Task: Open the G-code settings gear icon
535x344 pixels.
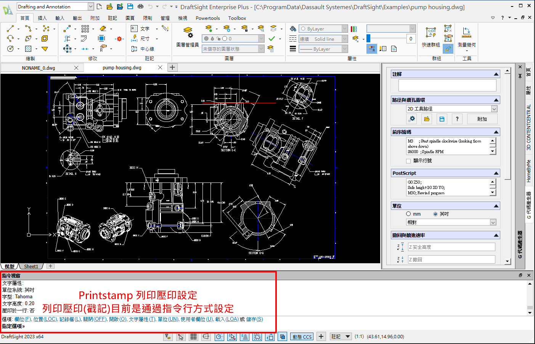Action: (412, 119)
